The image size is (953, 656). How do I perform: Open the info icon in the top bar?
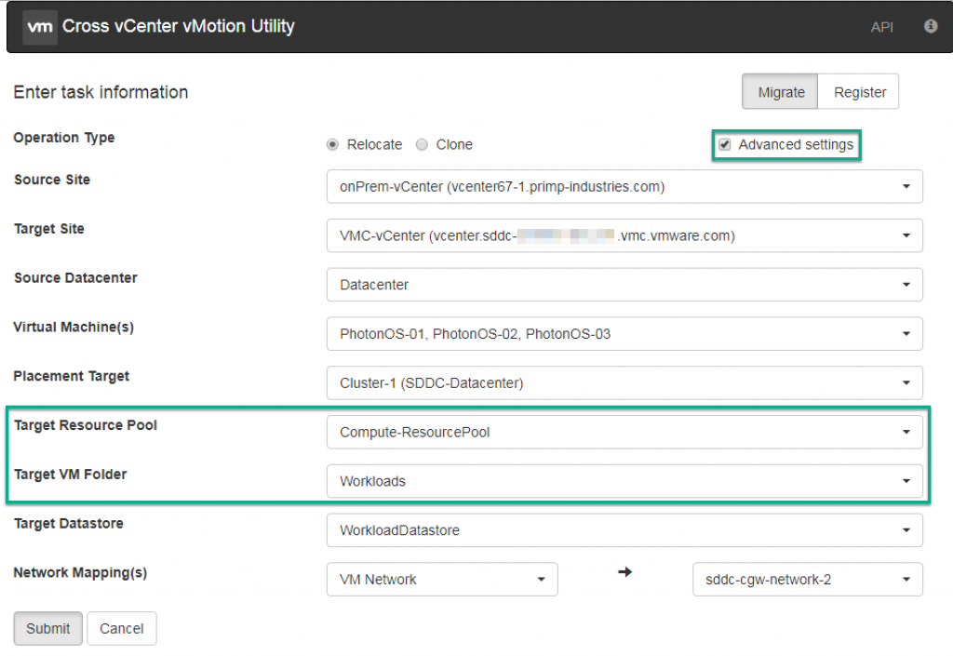930,26
